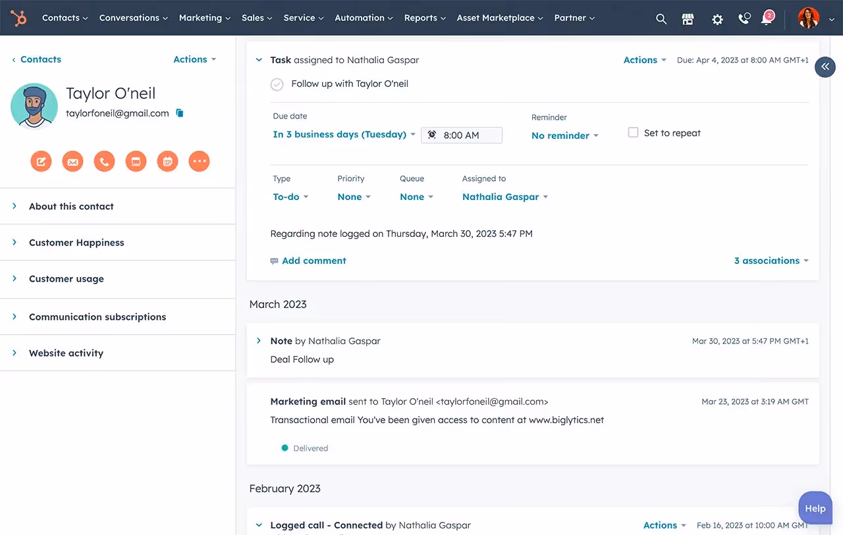This screenshot has height=535, width=843.
Task: Mark 'Follow up with Taylor O'neil' complete
Action: coord(277,84)
